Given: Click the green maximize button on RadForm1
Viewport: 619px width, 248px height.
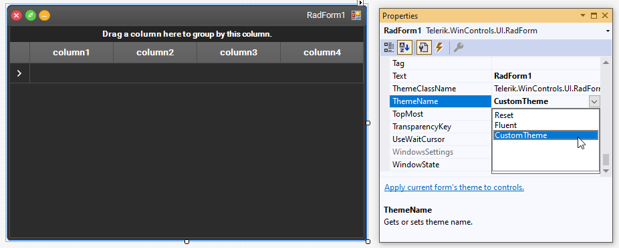Looking at the screenshot, I should (30, 16).
